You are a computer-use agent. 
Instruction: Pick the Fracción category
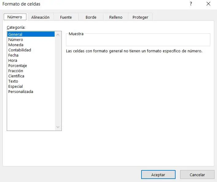tap(31, 71)
